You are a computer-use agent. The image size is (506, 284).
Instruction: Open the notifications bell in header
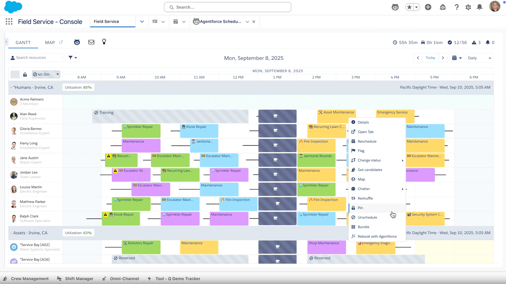[x=479, y=7]
